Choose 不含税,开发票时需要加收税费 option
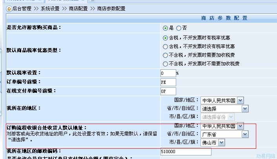 coord(165,55)
